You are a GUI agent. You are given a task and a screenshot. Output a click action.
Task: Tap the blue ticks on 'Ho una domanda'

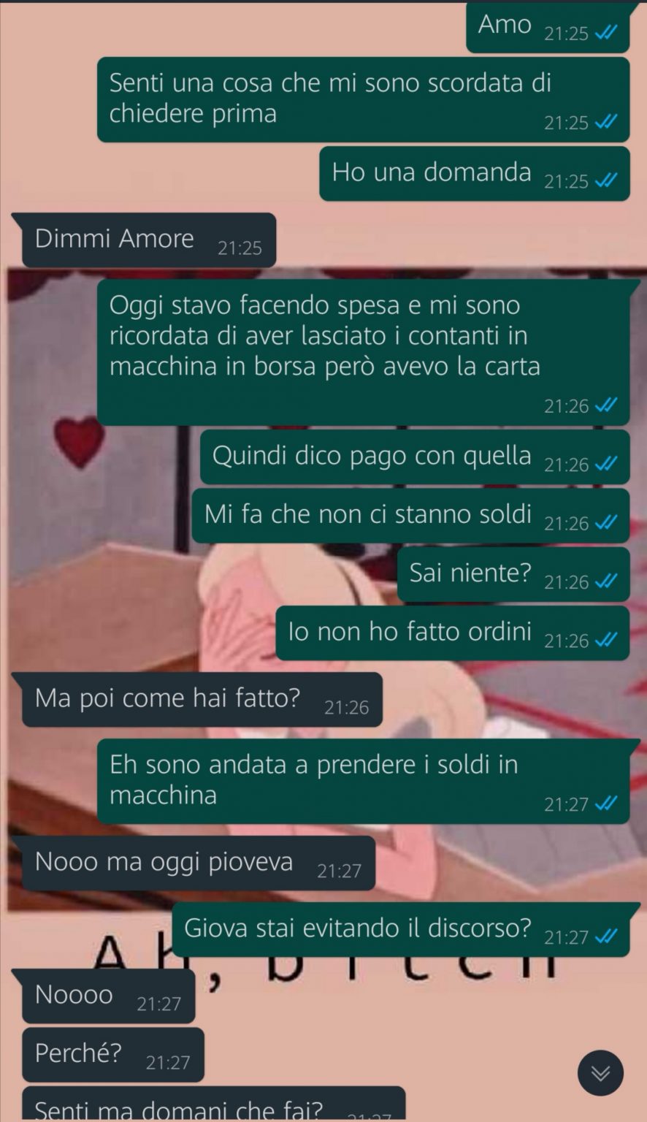click(606, 180)
